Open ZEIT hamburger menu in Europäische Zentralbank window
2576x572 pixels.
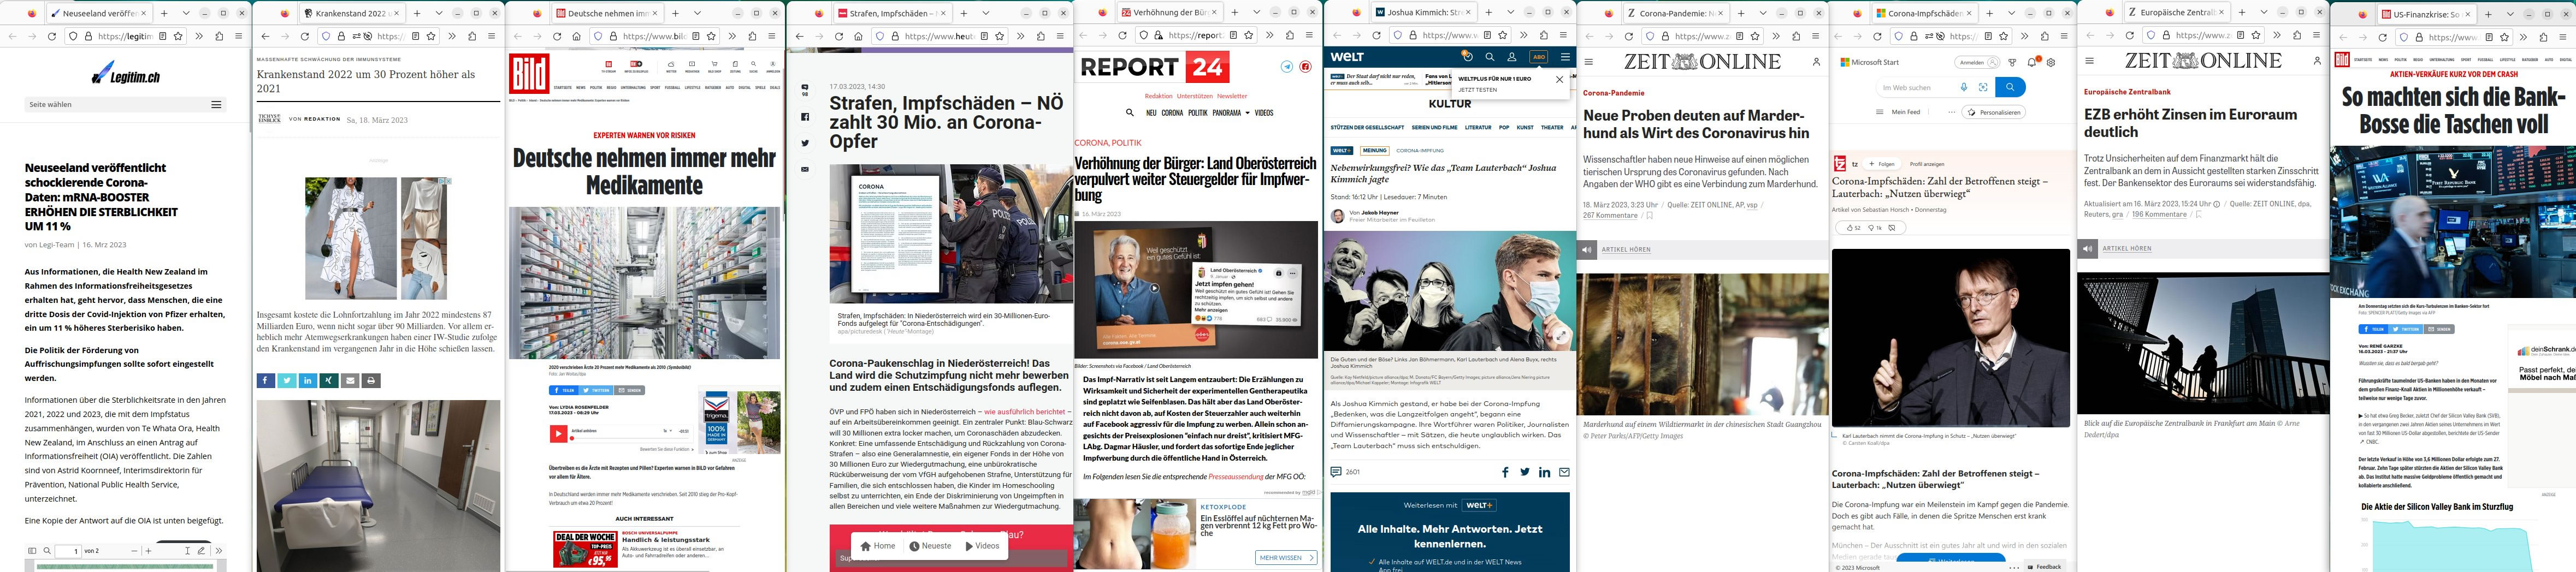click(2089, 62)
